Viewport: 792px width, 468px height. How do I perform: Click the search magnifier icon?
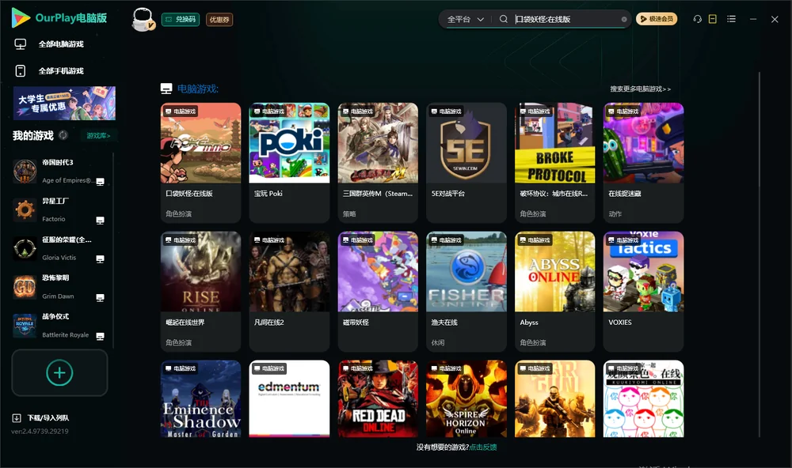click(503, 19)
